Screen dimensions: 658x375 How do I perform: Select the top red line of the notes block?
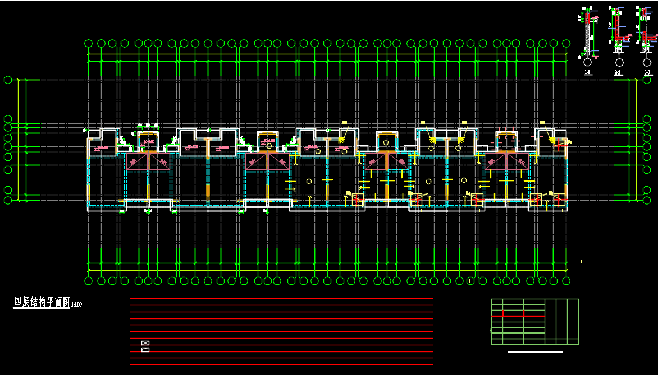pyautogui.click(x=281, y=298)
